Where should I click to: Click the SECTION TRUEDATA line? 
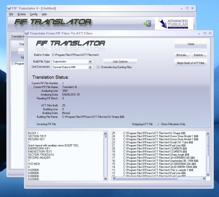[41, 155]
